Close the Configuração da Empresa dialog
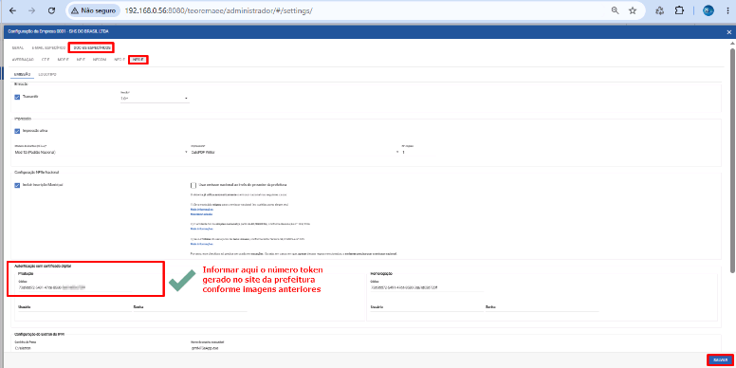 [728, 31]
